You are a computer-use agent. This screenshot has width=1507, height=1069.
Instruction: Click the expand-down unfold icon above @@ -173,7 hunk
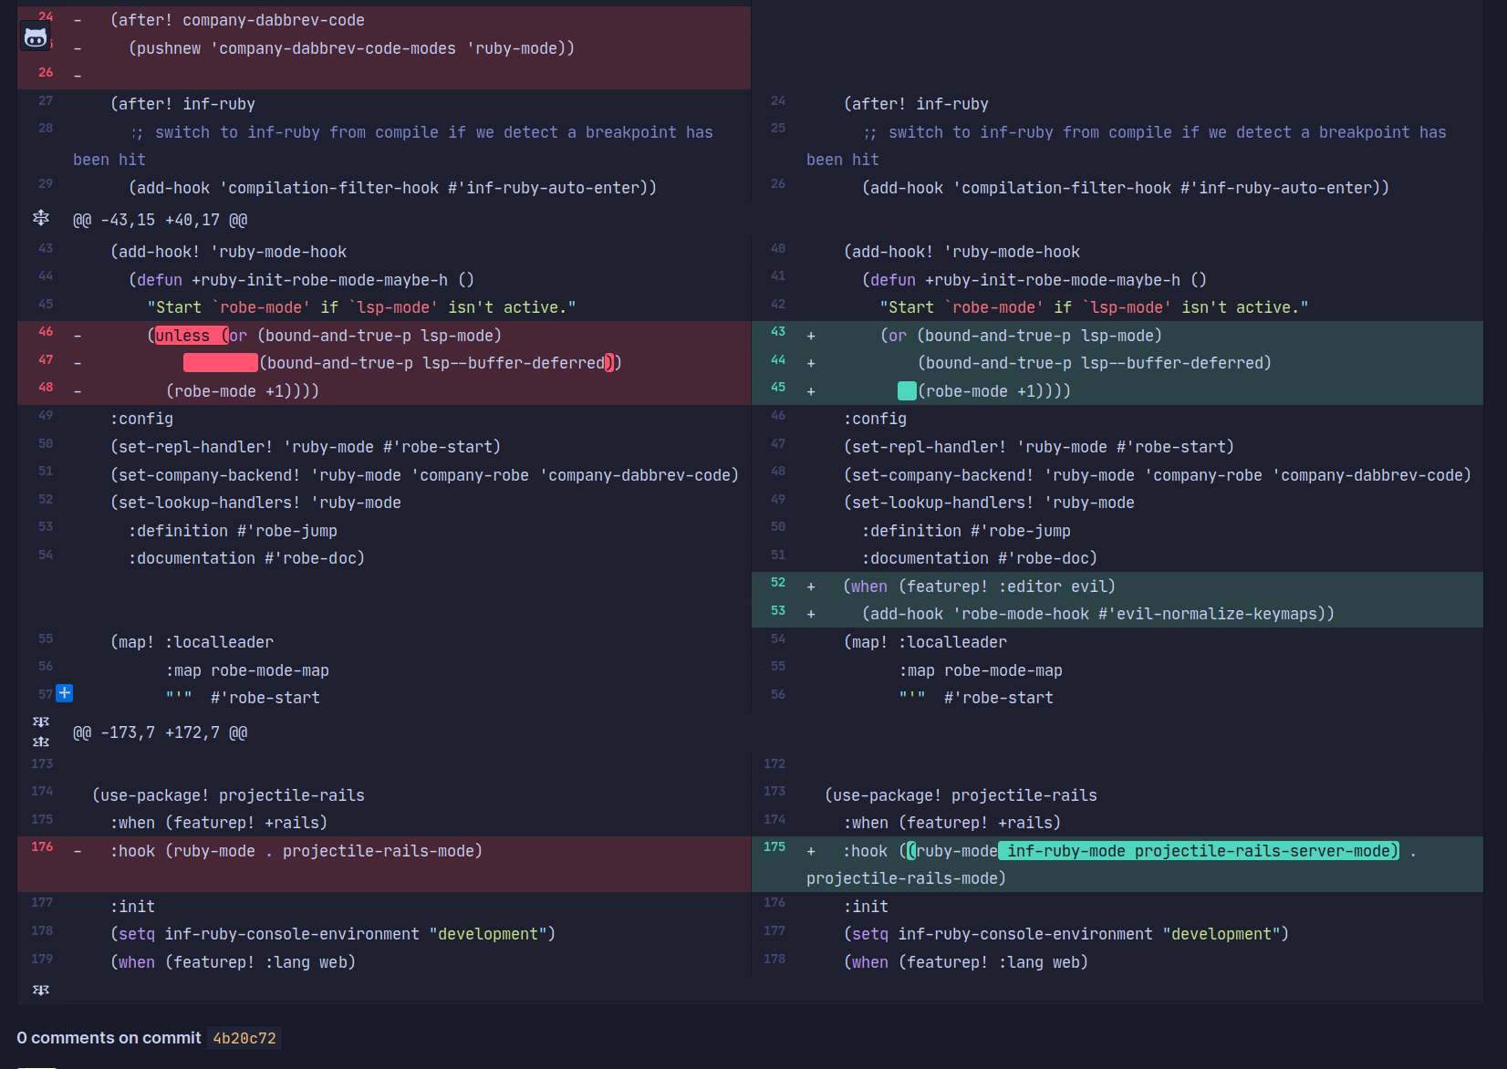[x=40, y=721]
